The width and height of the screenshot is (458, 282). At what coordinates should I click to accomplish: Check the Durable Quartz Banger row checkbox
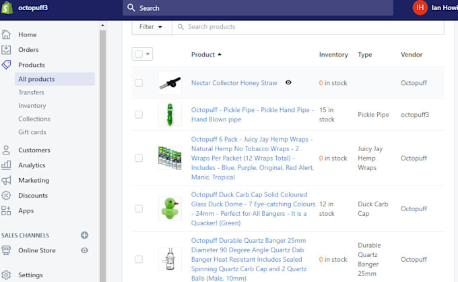tap(139, 259)
